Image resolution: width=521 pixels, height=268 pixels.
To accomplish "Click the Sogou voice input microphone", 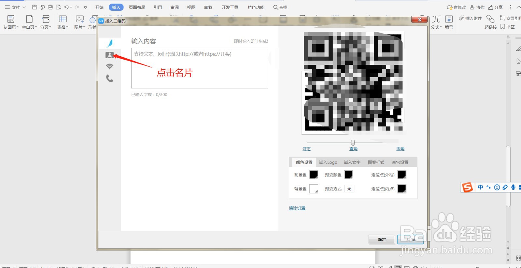I will pyautogui.click(x=513, y=187).
